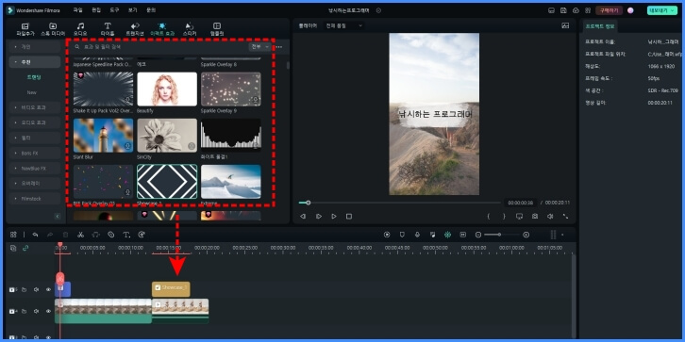Click the stop square button under preview
The width and height of the screenshot is (685, 342).
coord(348,217)
